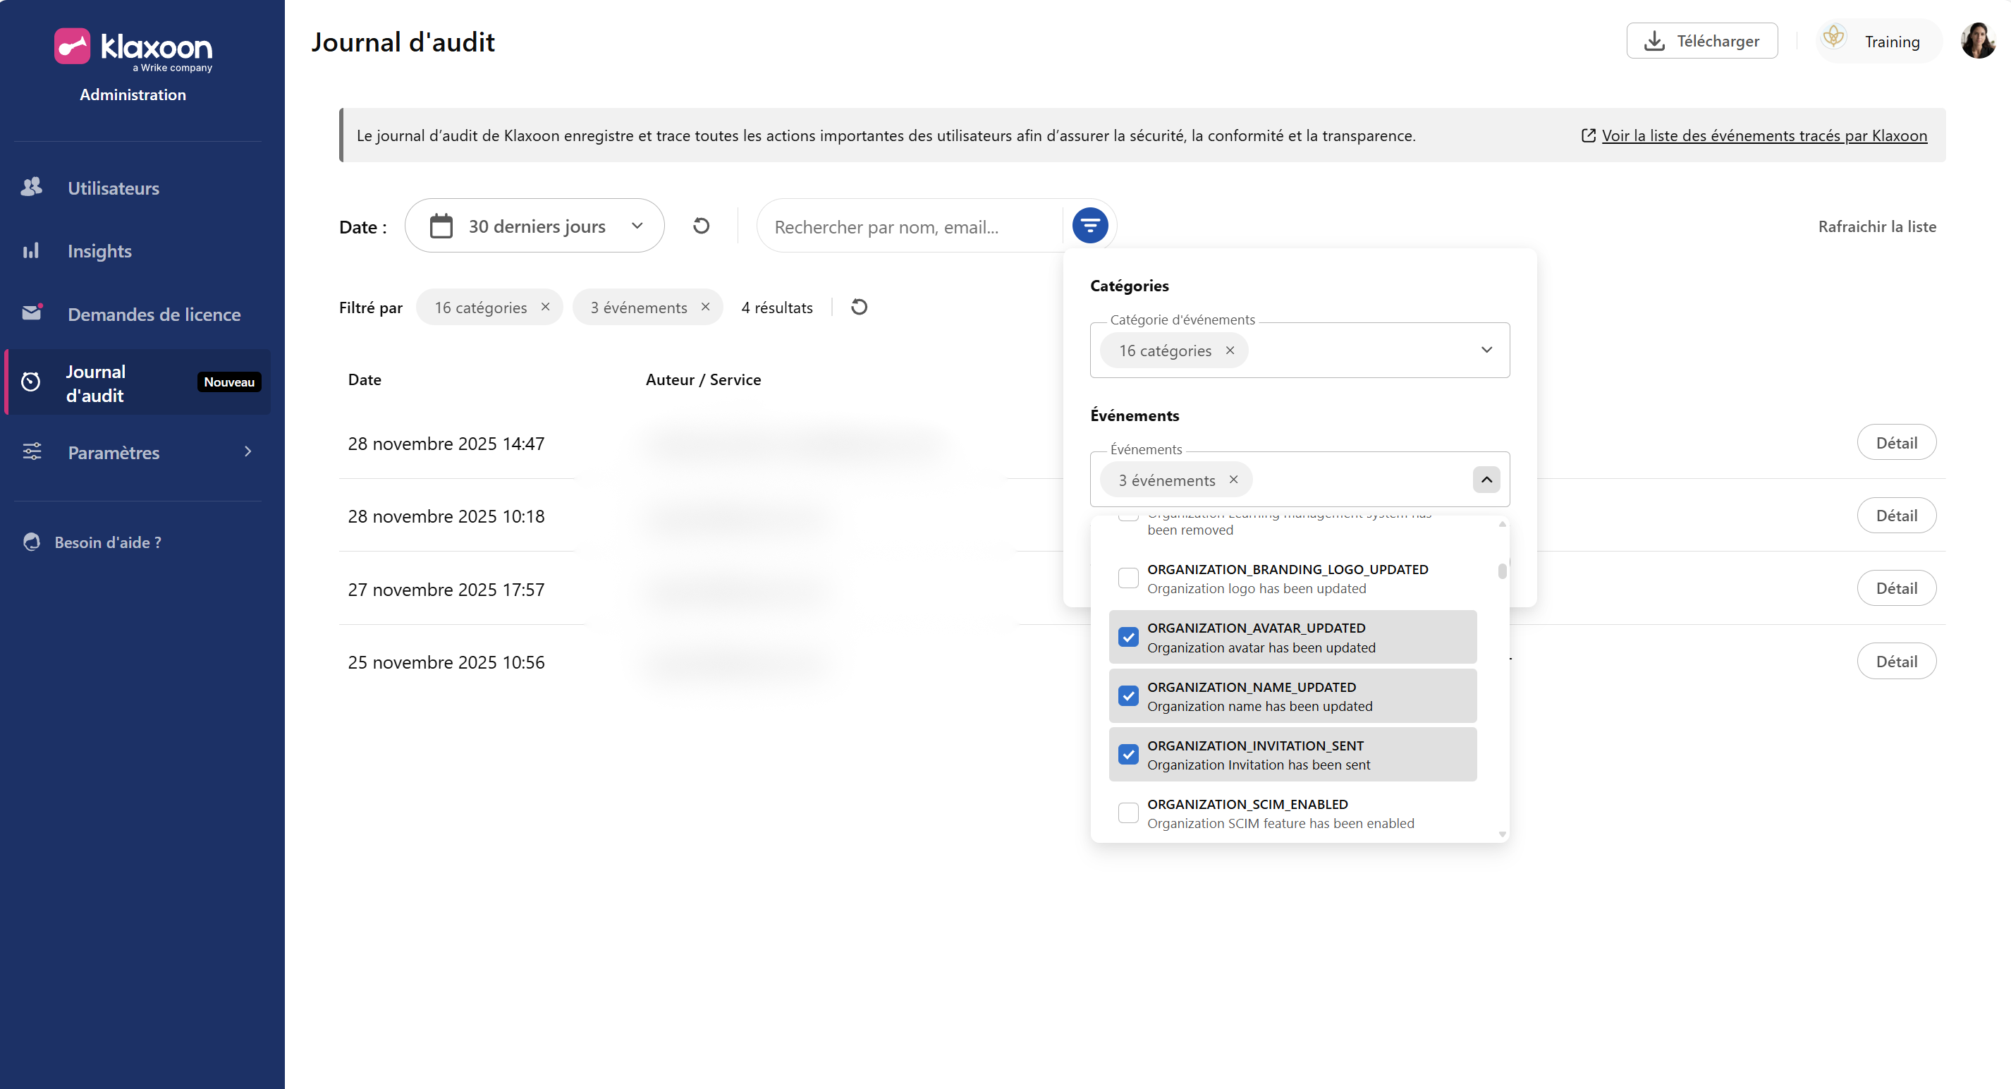Uncheck ORGANIZATION_AVATAR_UPDATED event
This screenshot has height=1089, width=2011.
1128,637
